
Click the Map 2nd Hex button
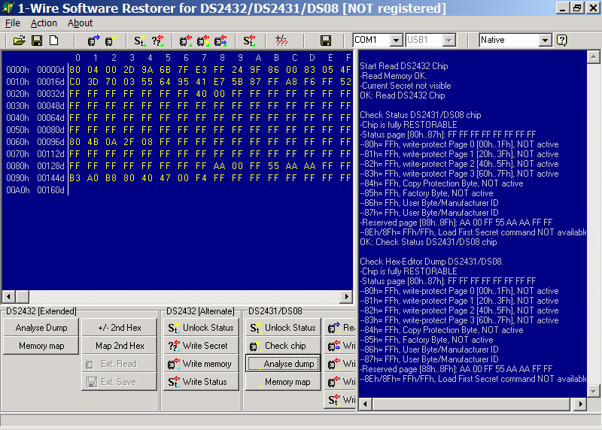(x=120, y=346)
